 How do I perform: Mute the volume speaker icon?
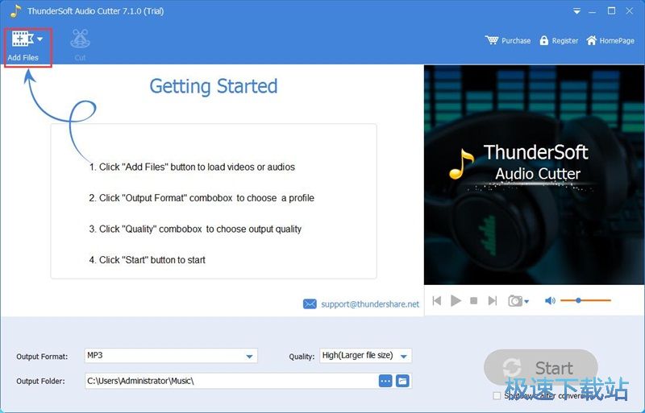(x=550, y=301)
